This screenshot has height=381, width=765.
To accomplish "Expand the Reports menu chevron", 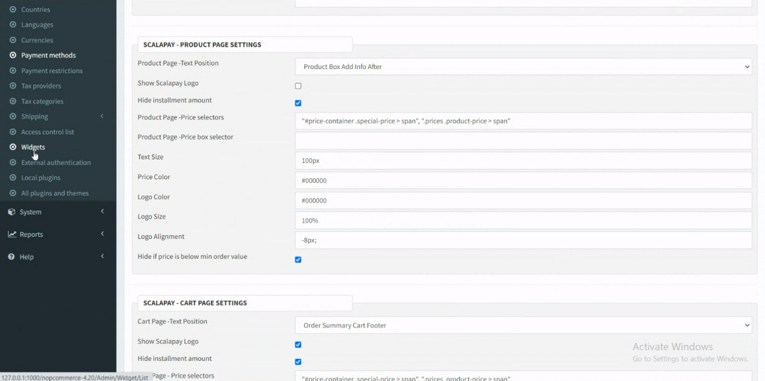I will click(x=102, y=234).
